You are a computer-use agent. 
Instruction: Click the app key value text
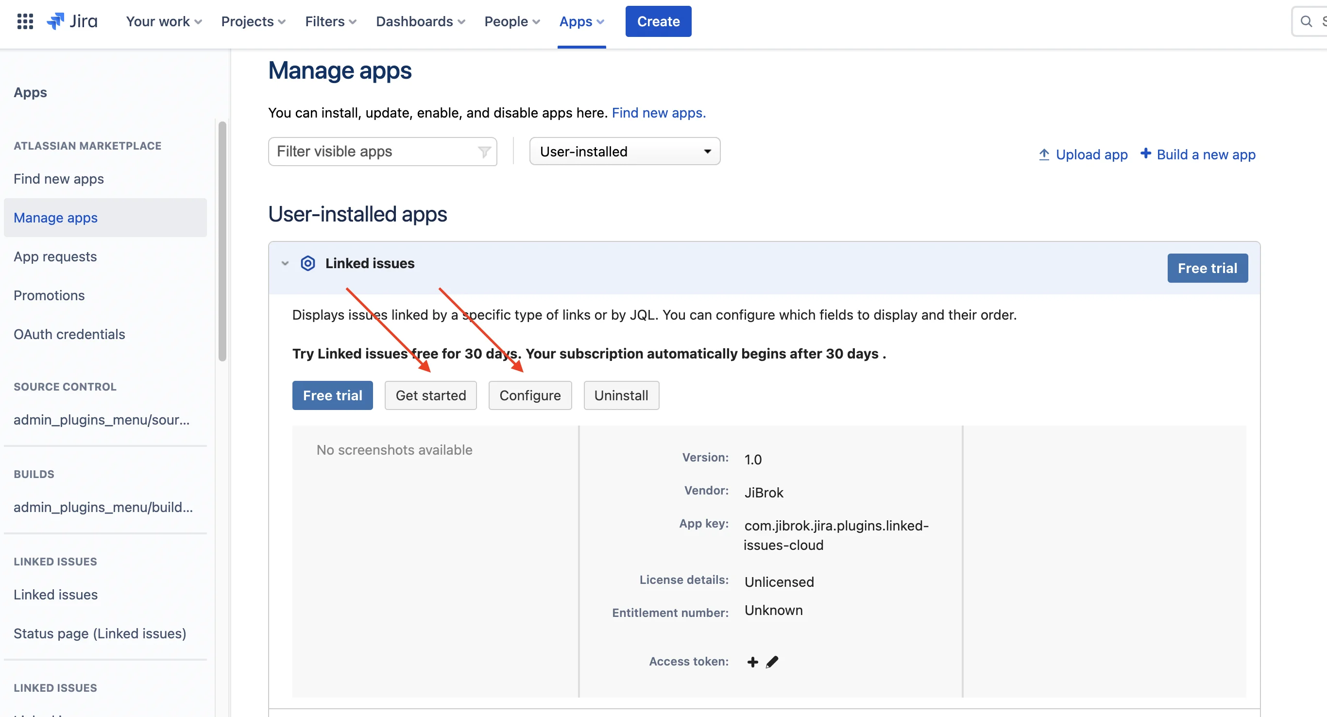point(836,535)
